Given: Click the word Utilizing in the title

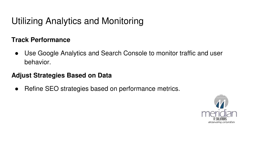Looking at the screenshot, I should (x=27, y=21).
